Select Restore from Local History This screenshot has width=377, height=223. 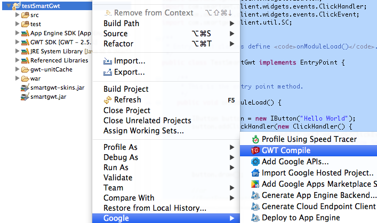tap(166, 208)
